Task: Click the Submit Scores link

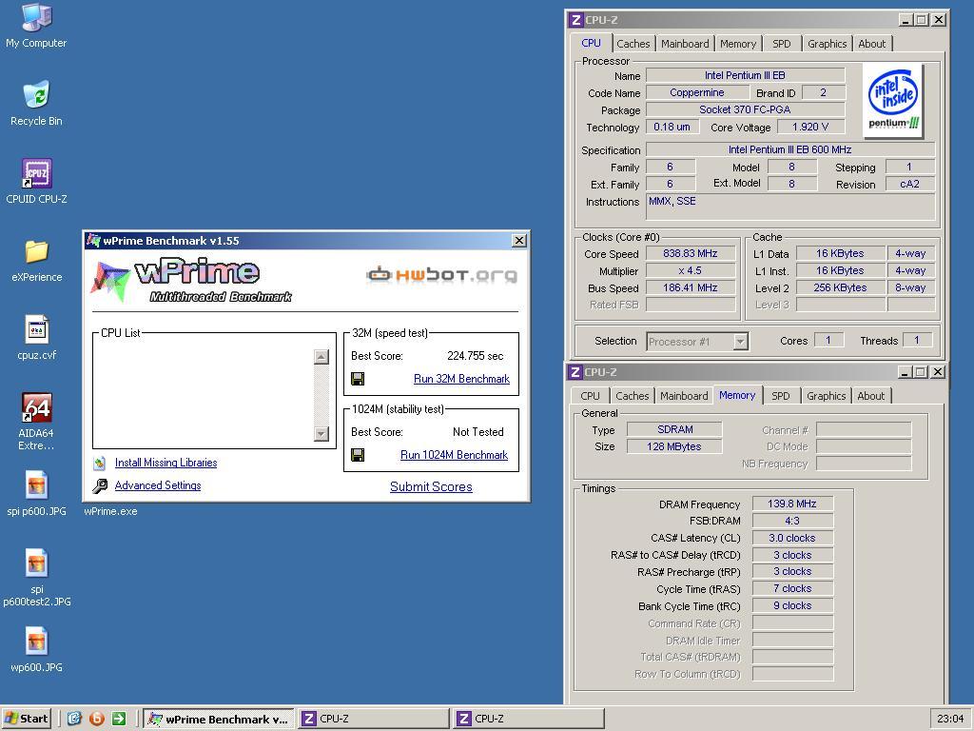Action: coord(431,486)
